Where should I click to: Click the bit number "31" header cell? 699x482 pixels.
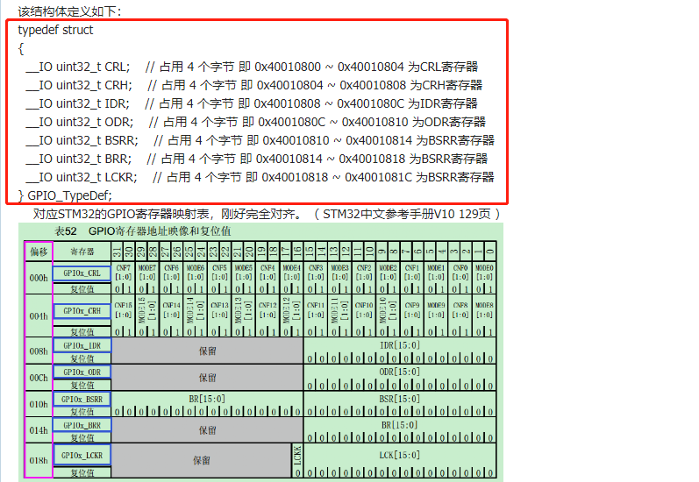pyautogui.click(x=118, y=252)
